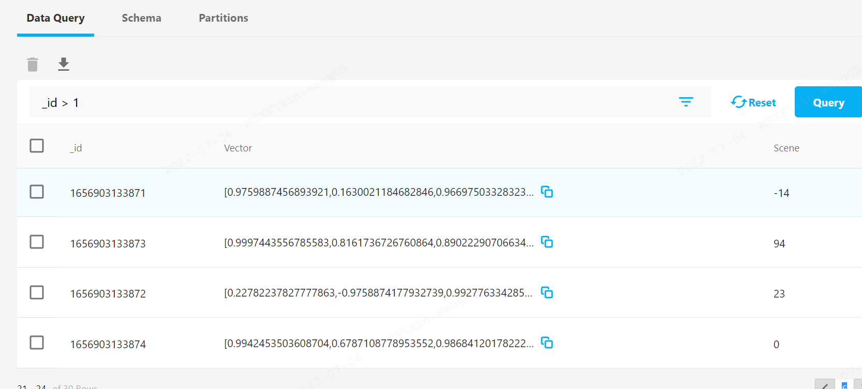This screenshot has height=389, width=862.
Task: Toggle the select-all header checkbox
Action: 37,146
